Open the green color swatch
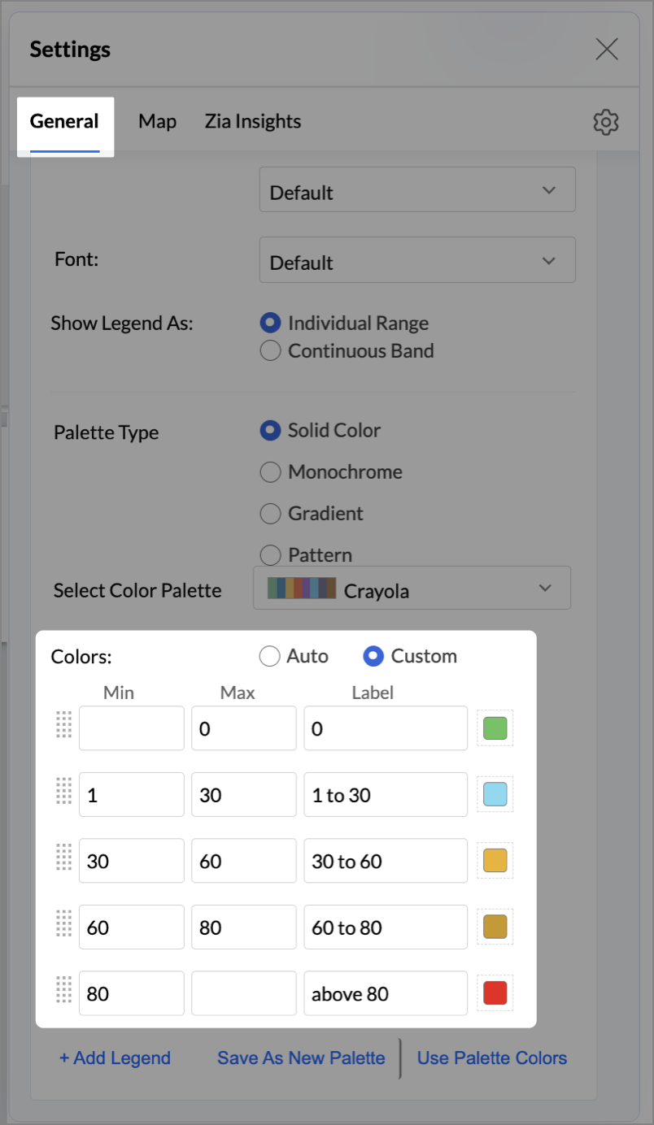Viewport: 654px width, 1125px height. 495,728
